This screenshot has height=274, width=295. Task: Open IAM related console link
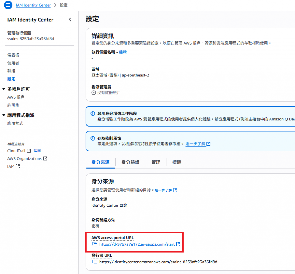[x=11, y=166]
